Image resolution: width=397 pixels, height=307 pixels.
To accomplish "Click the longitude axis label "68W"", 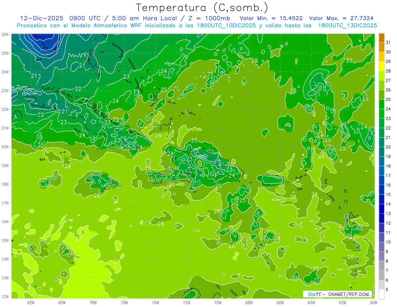I will [x=249, y=302].
